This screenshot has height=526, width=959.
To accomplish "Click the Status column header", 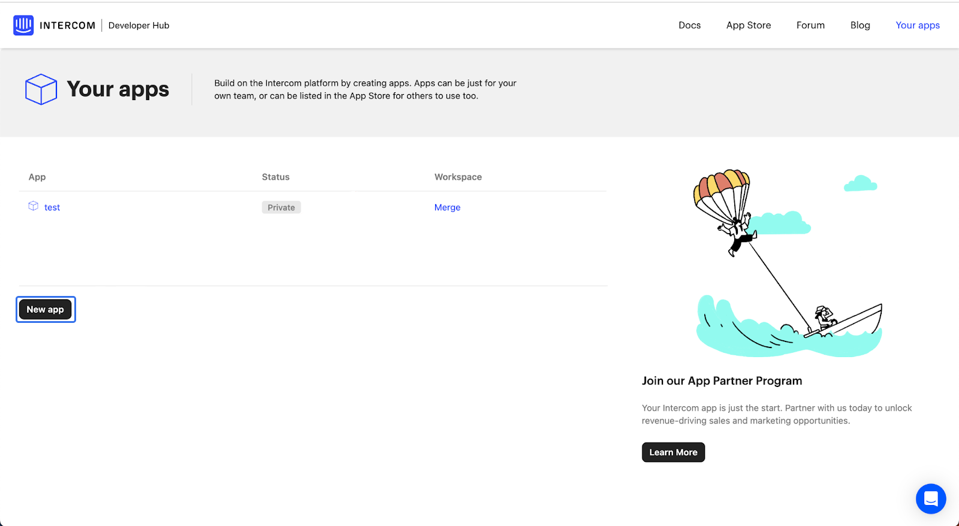I will tap(276, 177).
